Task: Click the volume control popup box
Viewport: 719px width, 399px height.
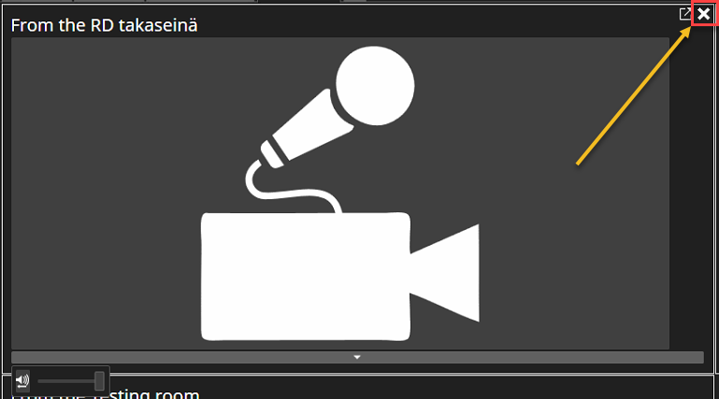Action: pyautogui.click(x=61, y=380)
